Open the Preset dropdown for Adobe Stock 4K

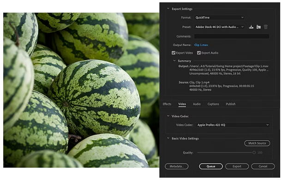click(x=219, y=27)
